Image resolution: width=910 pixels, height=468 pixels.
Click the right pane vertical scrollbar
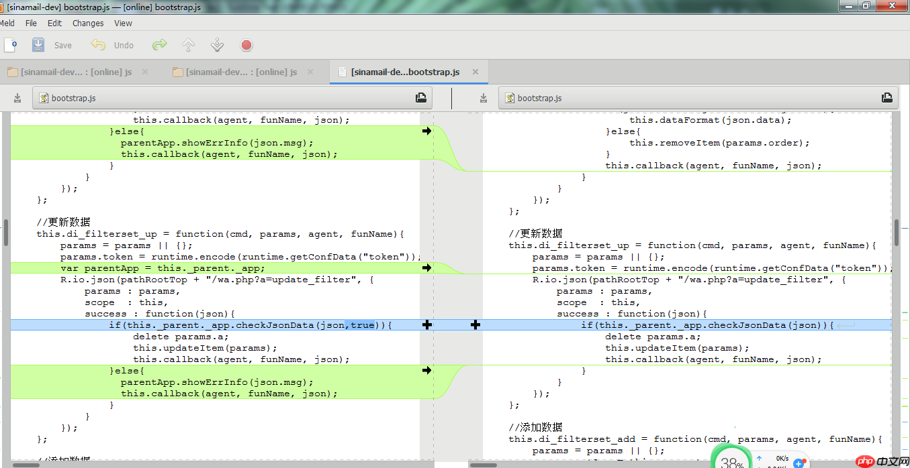(x=897, y=231)
